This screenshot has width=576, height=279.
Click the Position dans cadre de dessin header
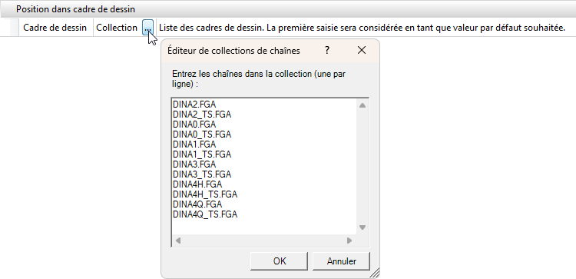75,9
